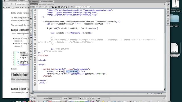Select the body tag in tag selector

32,94
